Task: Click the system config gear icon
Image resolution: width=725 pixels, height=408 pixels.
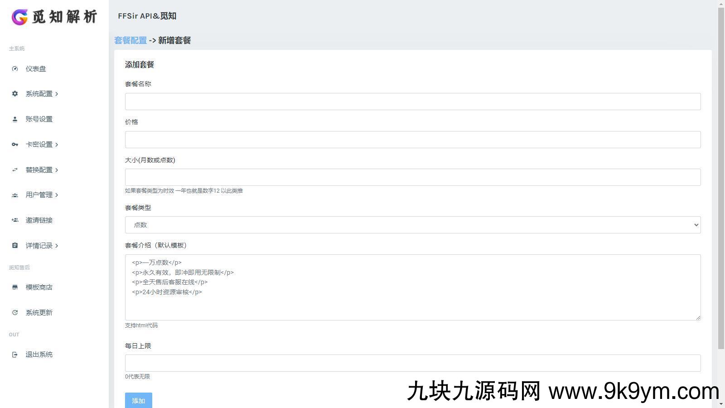Action: pyautogui.click(x=15, y=94)
